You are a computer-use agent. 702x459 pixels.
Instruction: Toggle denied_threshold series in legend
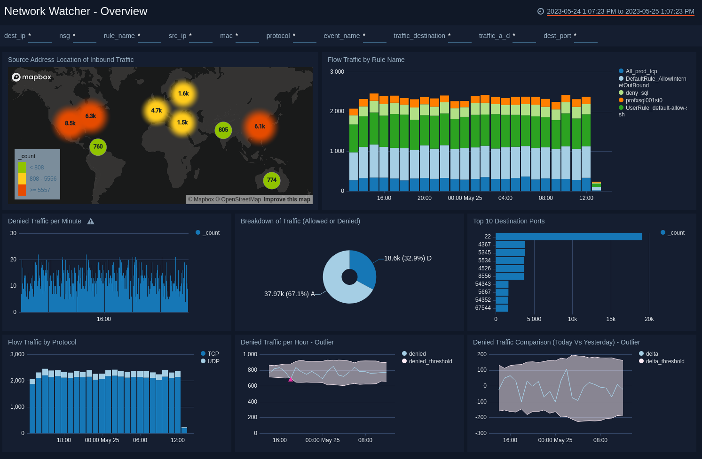pos(427,361)
